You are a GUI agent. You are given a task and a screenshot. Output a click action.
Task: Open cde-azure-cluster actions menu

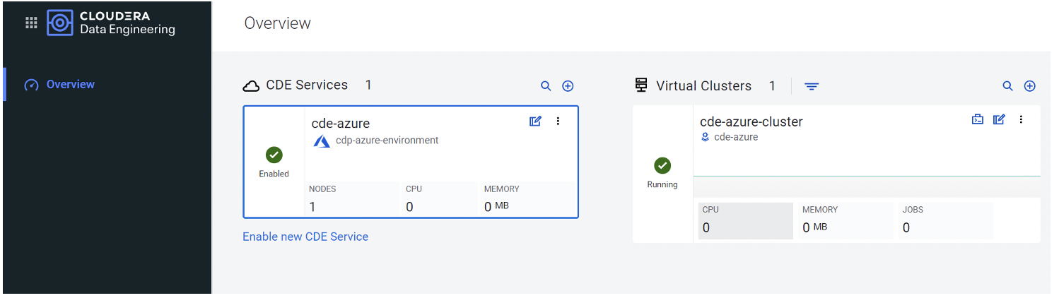point(1021,119)
